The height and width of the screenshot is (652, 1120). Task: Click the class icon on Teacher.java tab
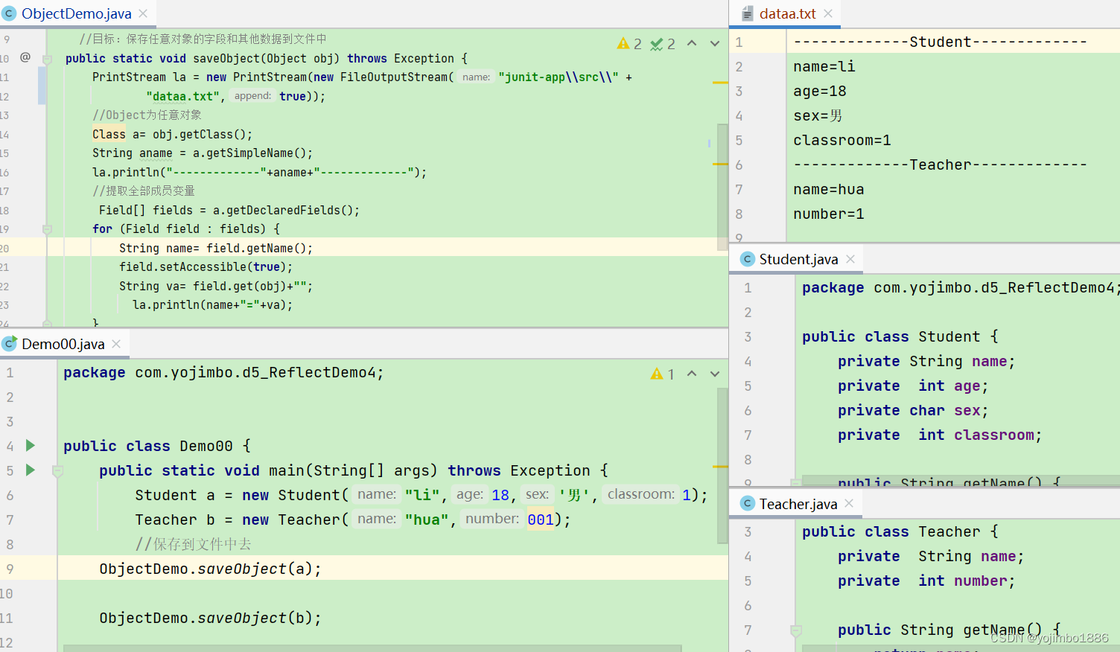(748, 504)
